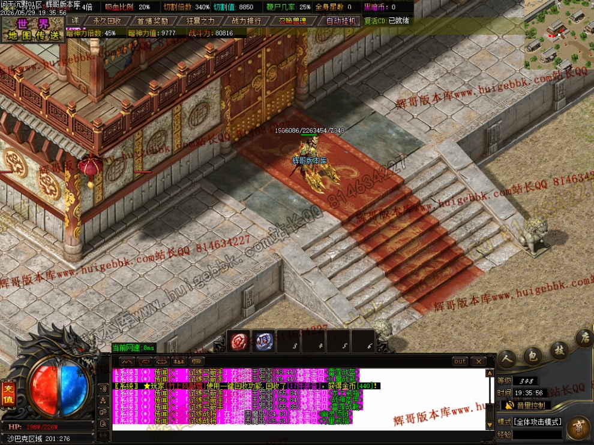Open the 狂暴之力 menu
The width and height of the screenshot is (594, 445).
pos(200,21)
